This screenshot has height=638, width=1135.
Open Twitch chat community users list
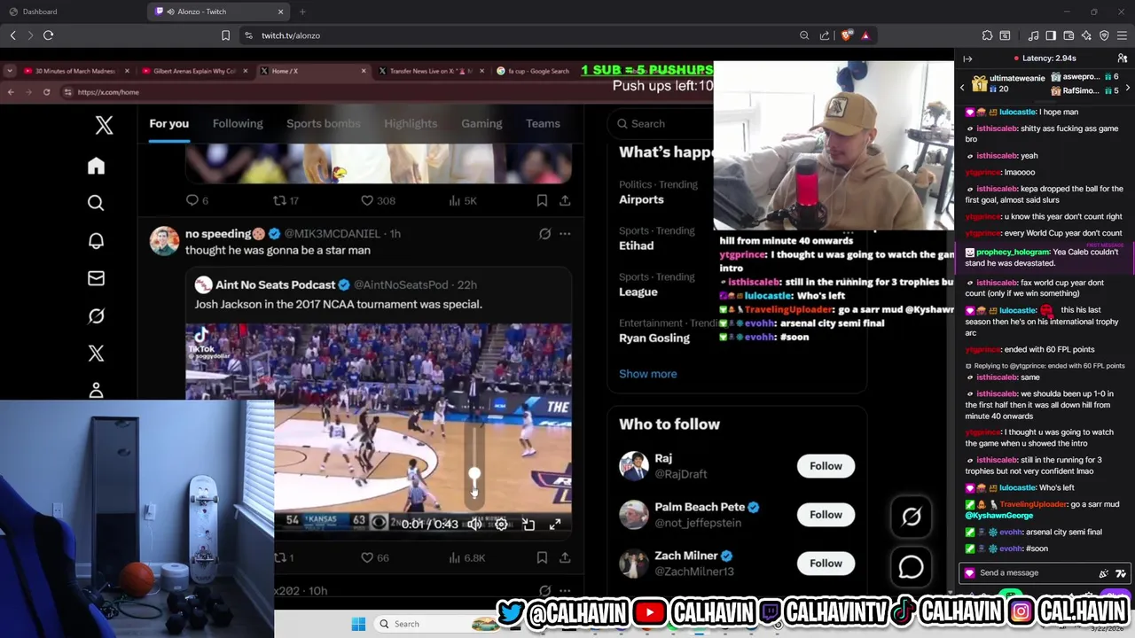(1122, 58)
